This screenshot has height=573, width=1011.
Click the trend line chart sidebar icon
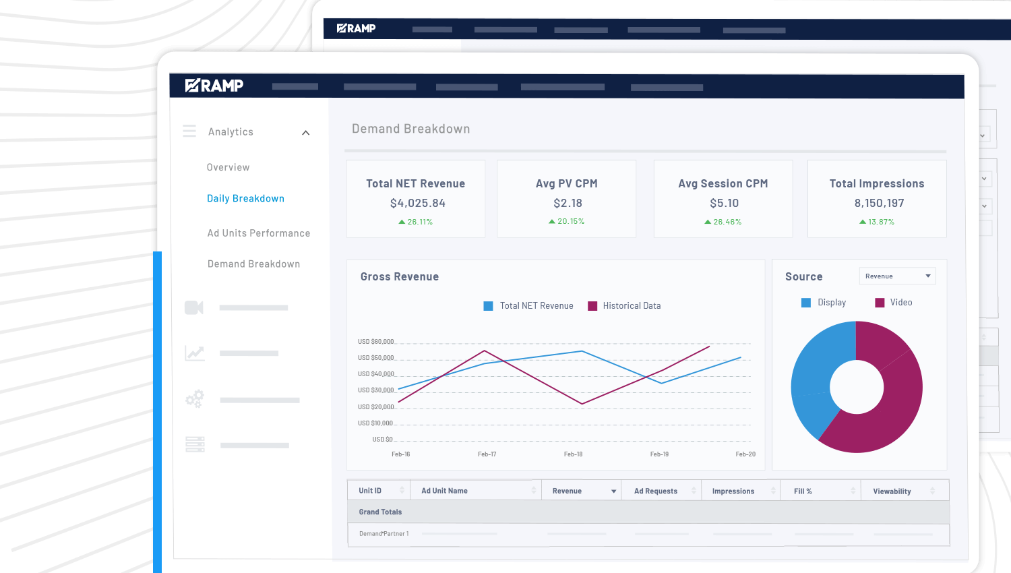point(195,353)
